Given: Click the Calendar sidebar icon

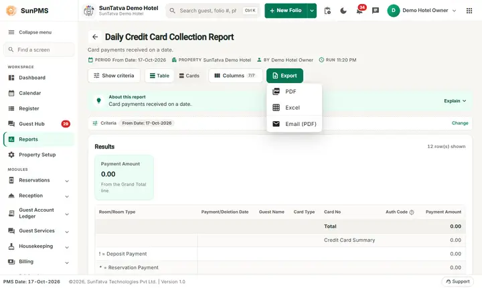Looking at the screenshot, I should pyautogui.click(x=11, y=93).
